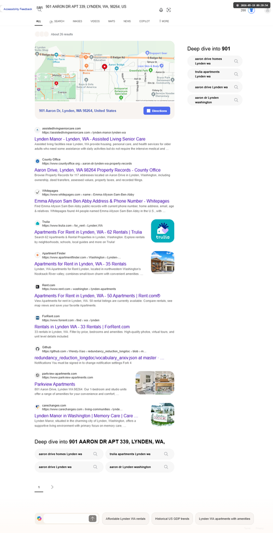Click bottom 'aaron drive Lynden wa' chip

(69, 467)
